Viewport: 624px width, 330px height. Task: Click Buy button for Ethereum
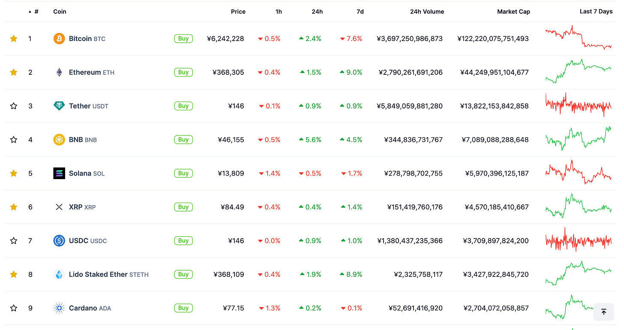pos(183,72)
